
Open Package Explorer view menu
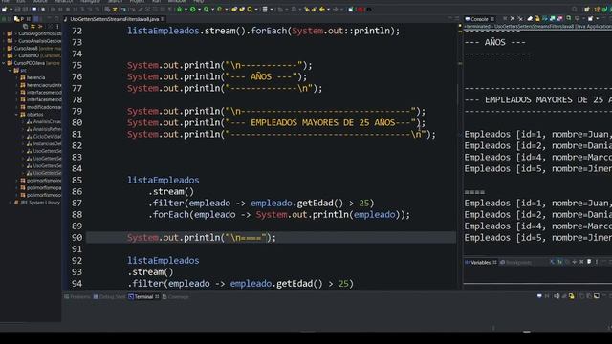[x=57, y=26]
